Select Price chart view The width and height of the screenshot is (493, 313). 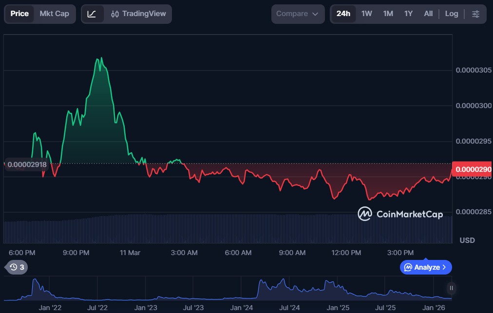coord(19,14)
